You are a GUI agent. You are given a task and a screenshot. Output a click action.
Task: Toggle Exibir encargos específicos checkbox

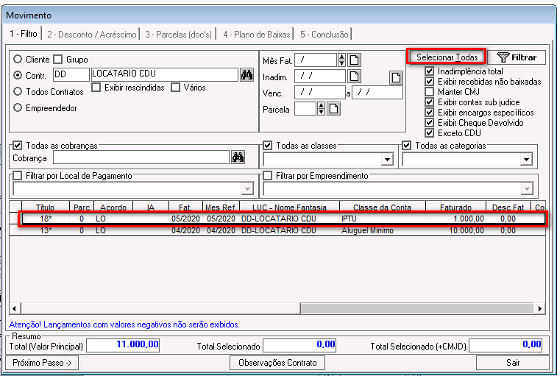[x=430, y=113]
